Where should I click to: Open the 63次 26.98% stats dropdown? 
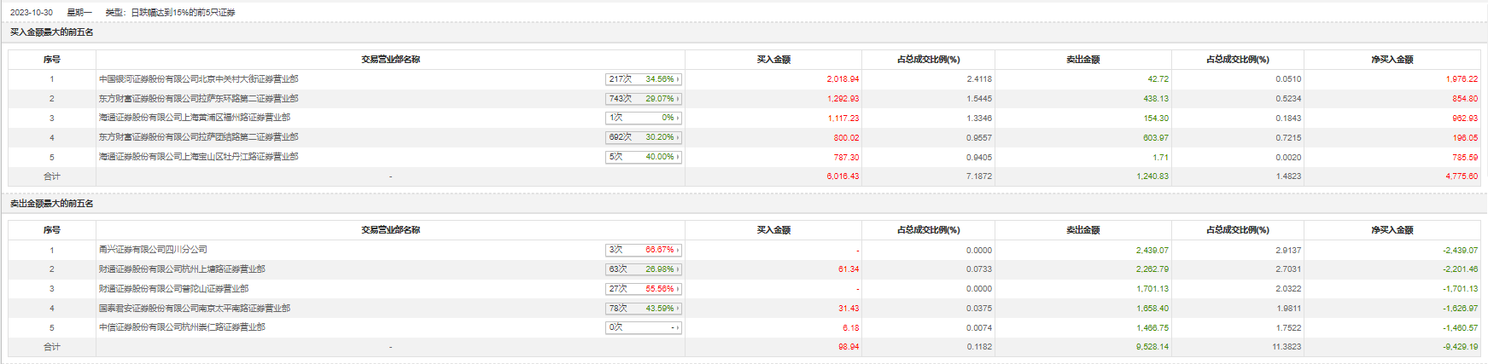[644, 269]
